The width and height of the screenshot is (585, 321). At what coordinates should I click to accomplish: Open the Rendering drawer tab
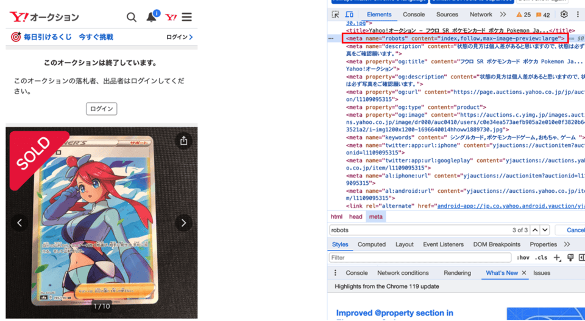(x=457, y=273)
